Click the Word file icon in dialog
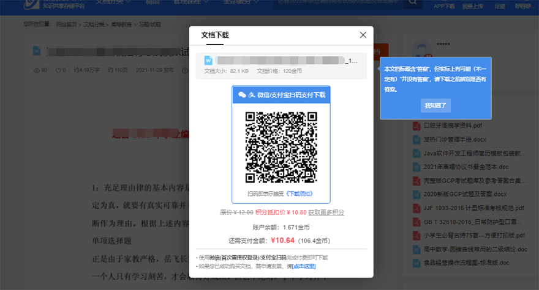The height and width of the screenshot is (290, 539). 208,60
